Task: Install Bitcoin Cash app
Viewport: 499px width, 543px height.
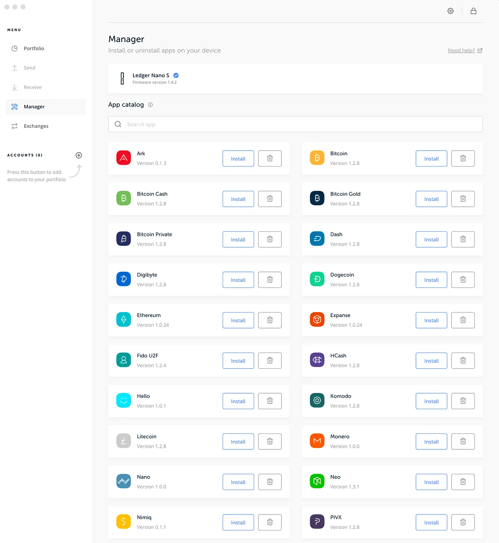Action: (238, 199)
